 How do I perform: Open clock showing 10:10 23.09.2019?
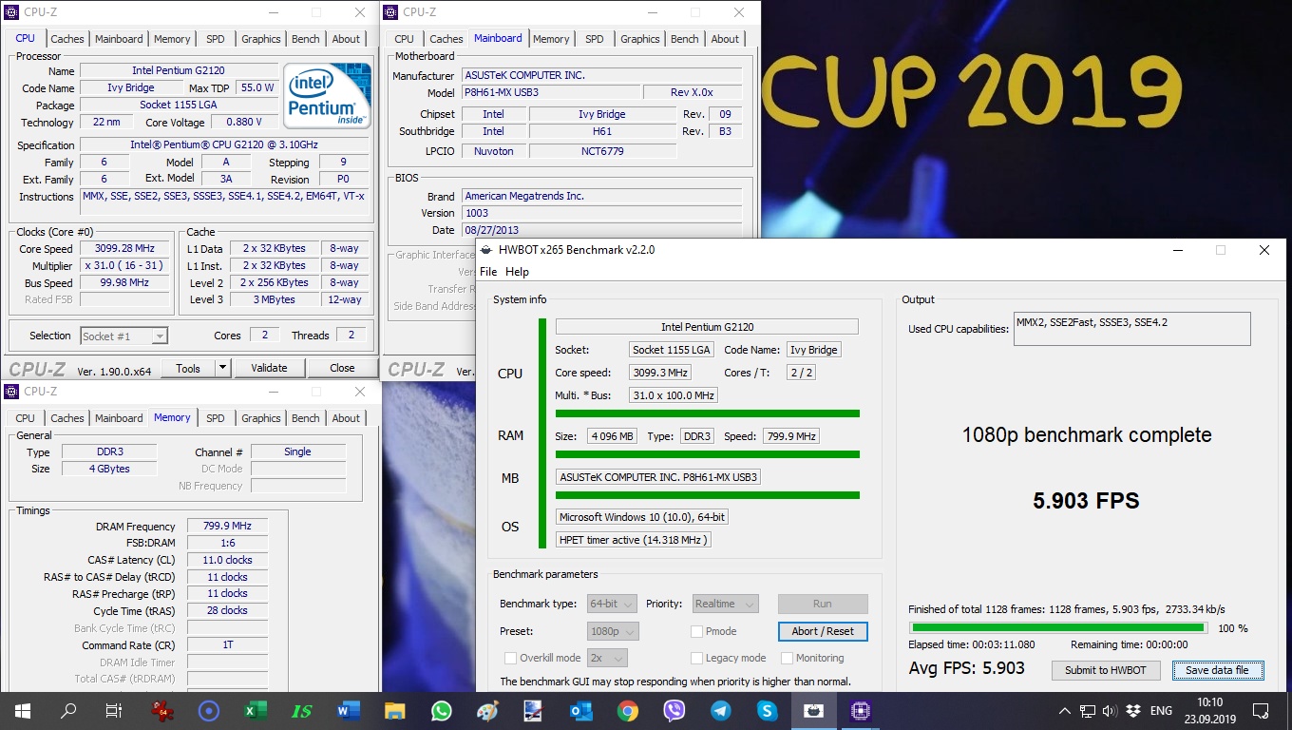point(1209,710)
